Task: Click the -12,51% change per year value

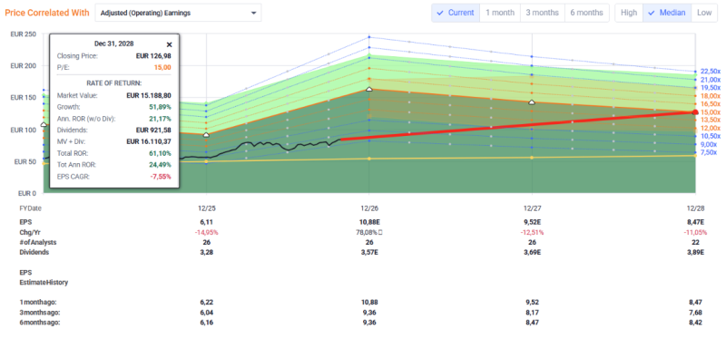Action: click(x=532, y=232)
